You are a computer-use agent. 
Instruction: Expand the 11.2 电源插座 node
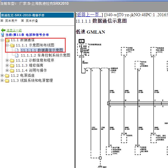2,76
